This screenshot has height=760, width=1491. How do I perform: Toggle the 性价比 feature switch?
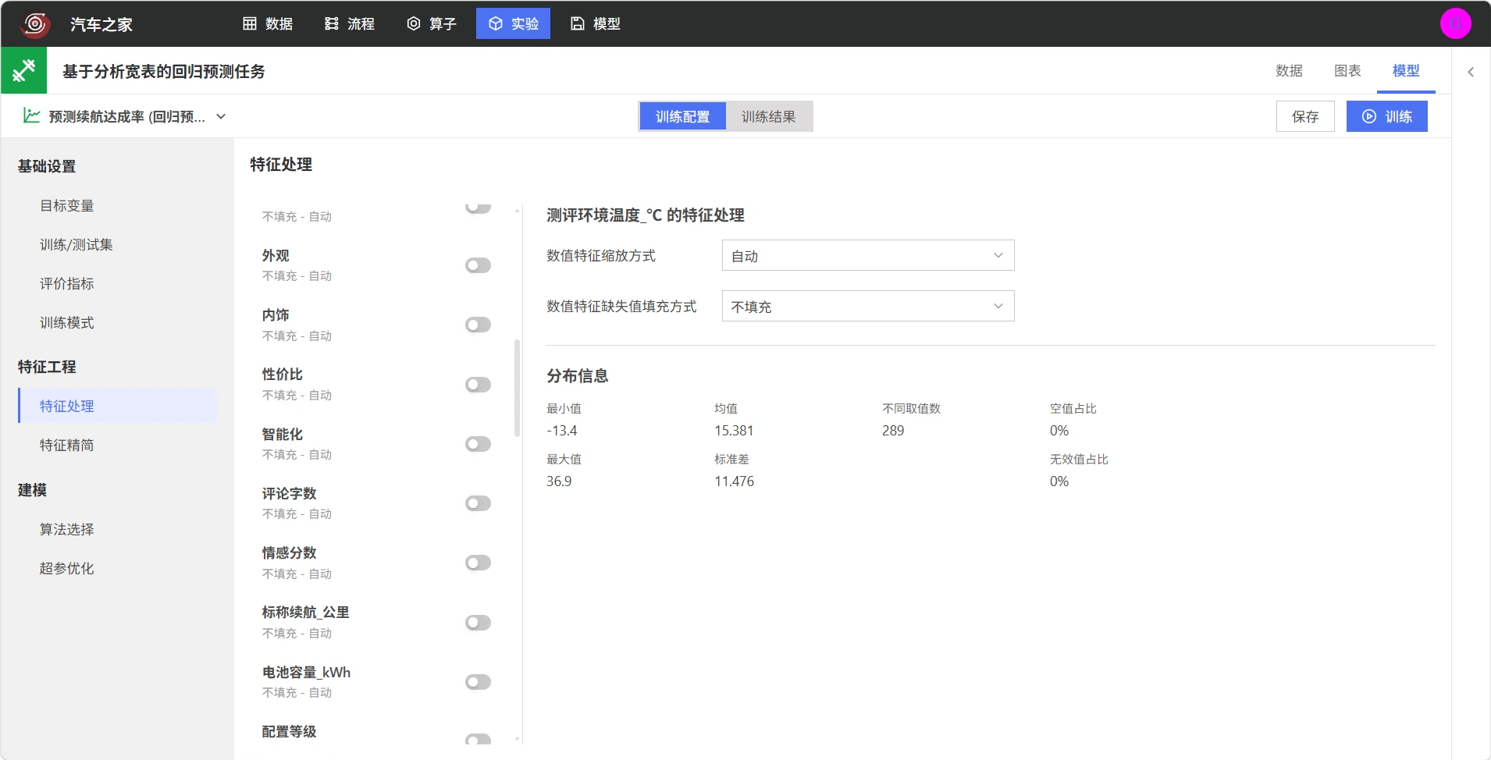click(478, 385)
